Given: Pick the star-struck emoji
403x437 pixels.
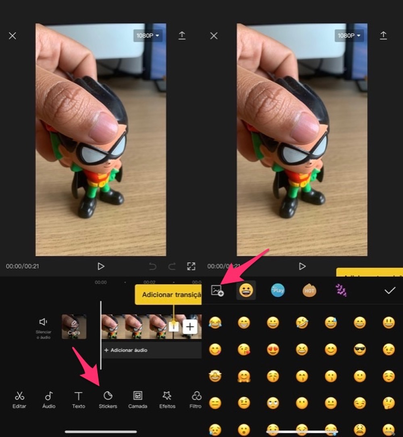Looking at the screenshot, I should coord(215,376).
